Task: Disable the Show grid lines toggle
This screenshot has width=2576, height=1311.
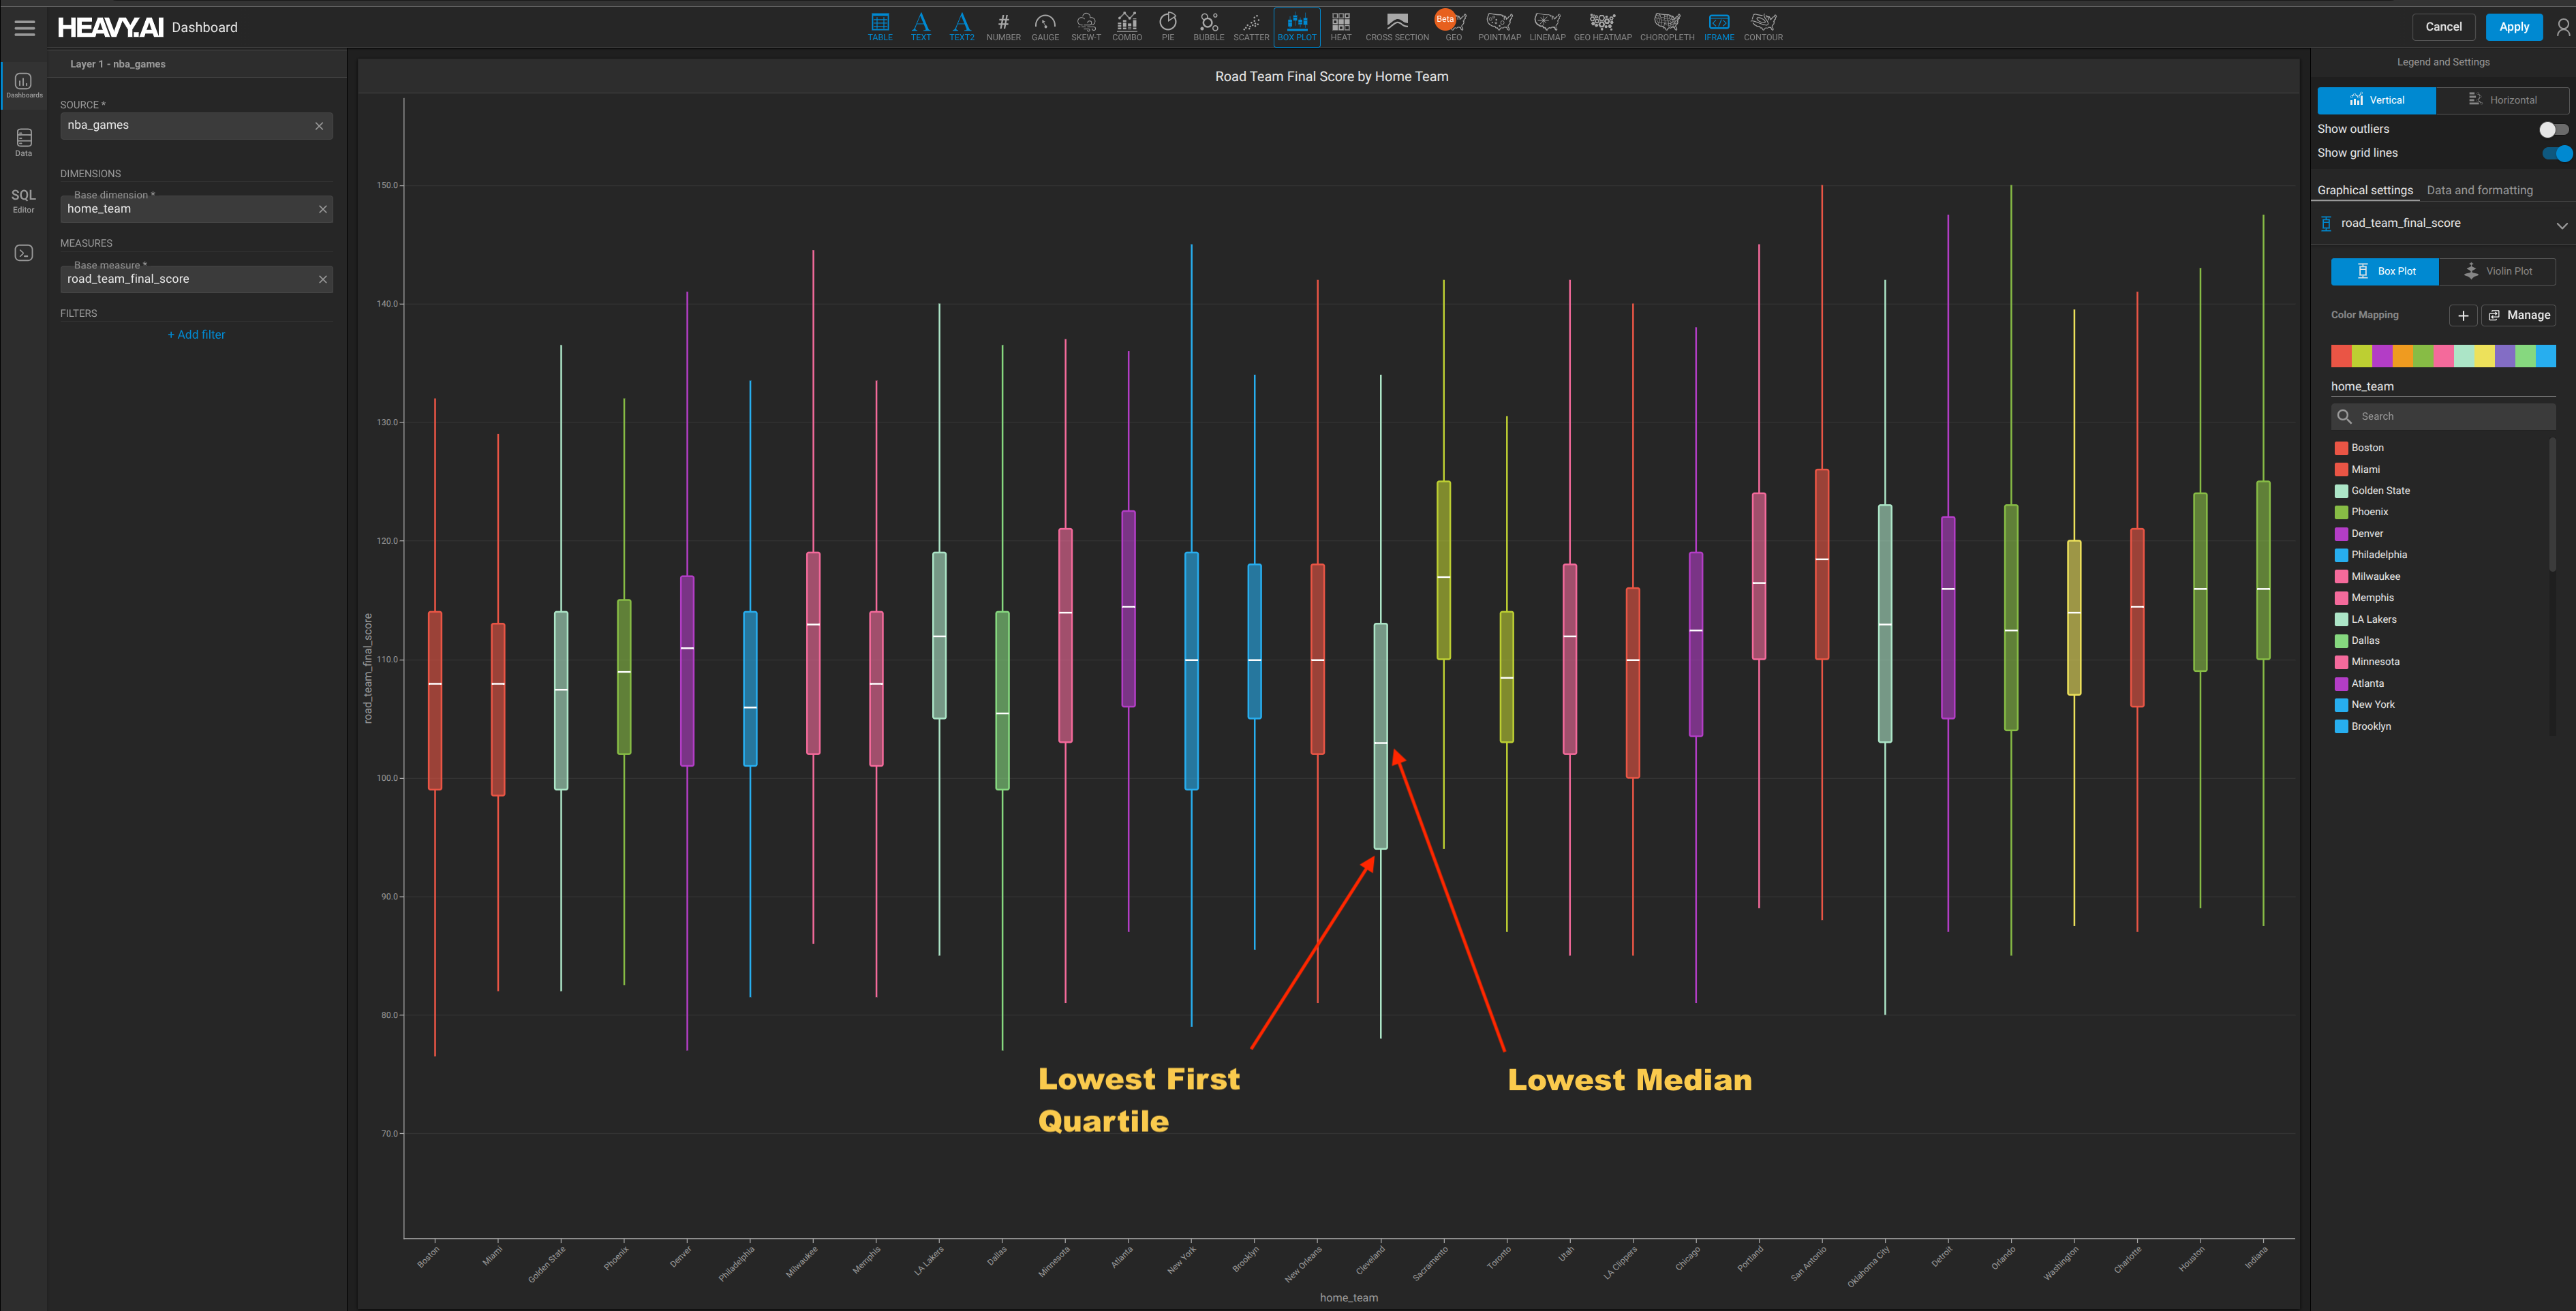Action: click(x=2556, y=153)
